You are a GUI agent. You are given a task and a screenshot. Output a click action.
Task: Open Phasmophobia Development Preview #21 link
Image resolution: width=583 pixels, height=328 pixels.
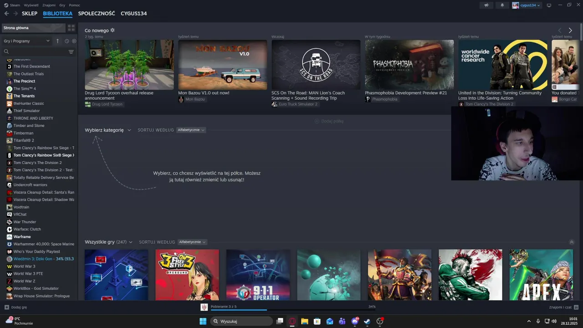pyautogui.click(x=406, y=93)
